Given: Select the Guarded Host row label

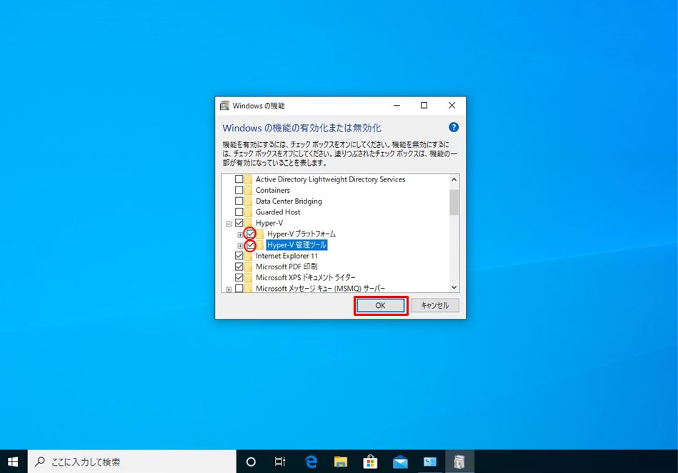Looking at the screenshot, I should tap(278, 212).
